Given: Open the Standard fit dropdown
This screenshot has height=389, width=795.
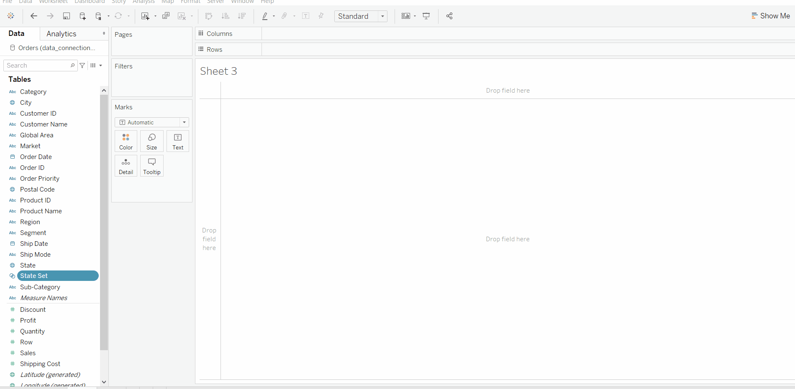Looking at the screenshot, I should (361, 16).
